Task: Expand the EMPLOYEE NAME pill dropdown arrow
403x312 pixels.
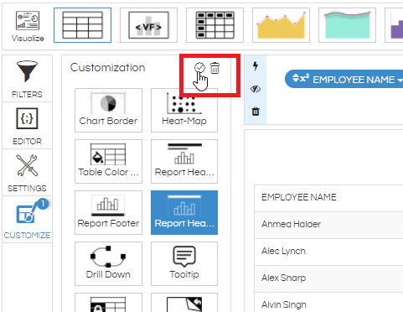Action: pyautogui.click(x=400, y=81)
